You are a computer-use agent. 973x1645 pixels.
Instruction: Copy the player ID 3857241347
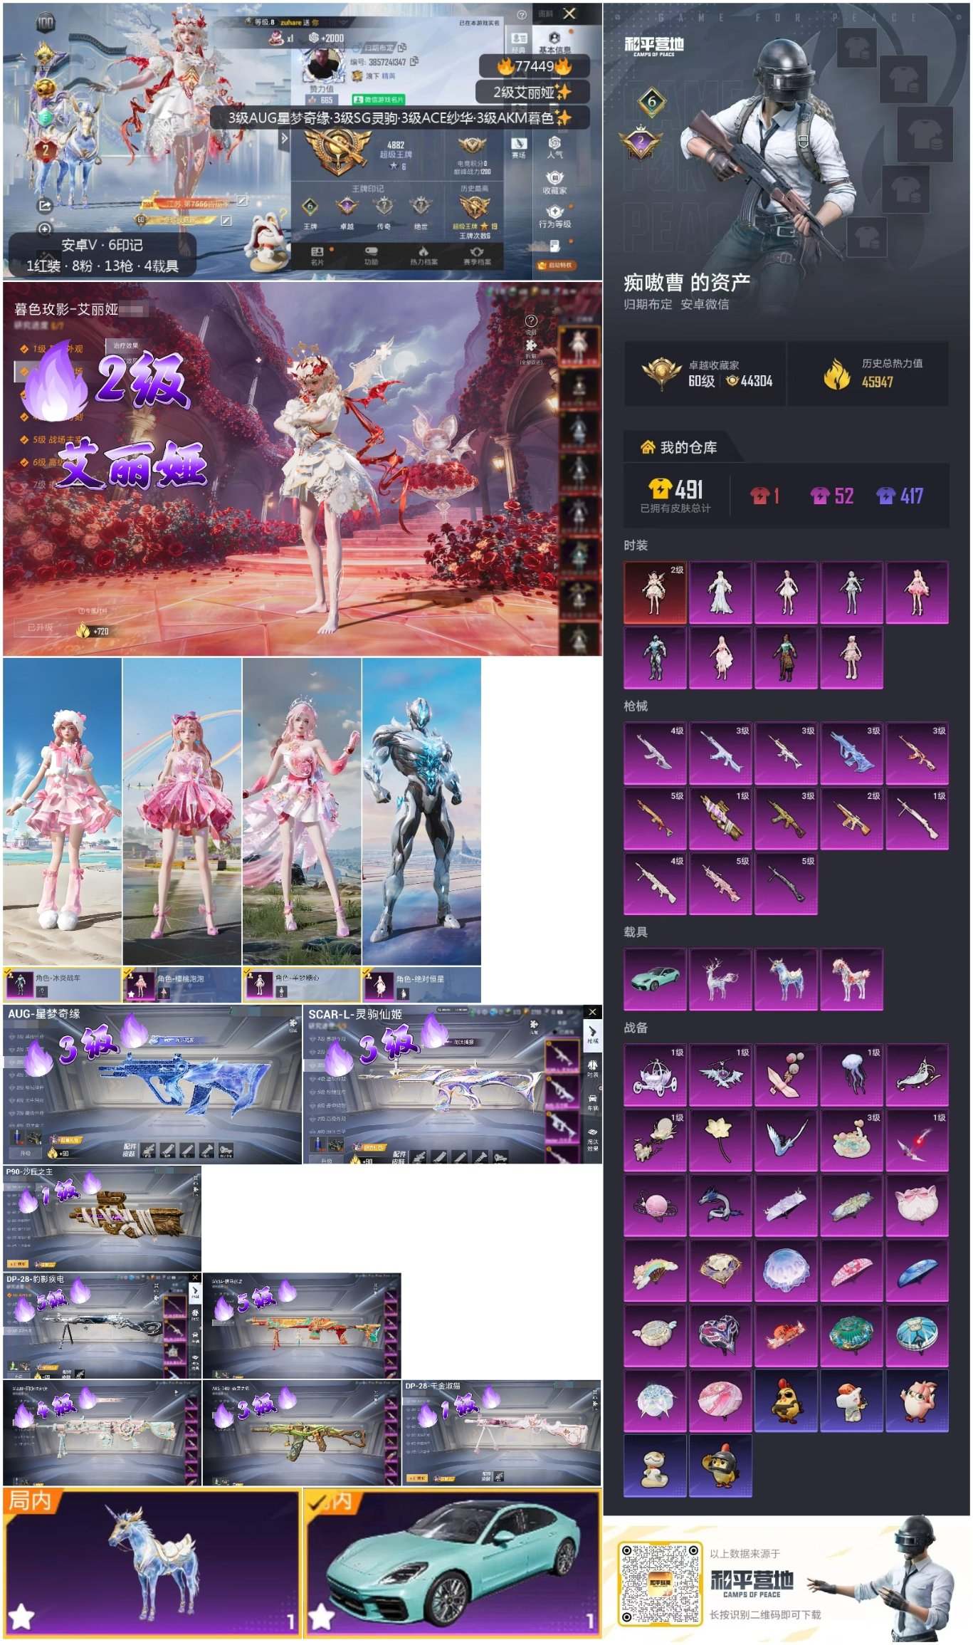[414, 61]
